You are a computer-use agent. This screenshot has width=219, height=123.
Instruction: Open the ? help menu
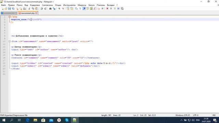(x=117, y=5)
